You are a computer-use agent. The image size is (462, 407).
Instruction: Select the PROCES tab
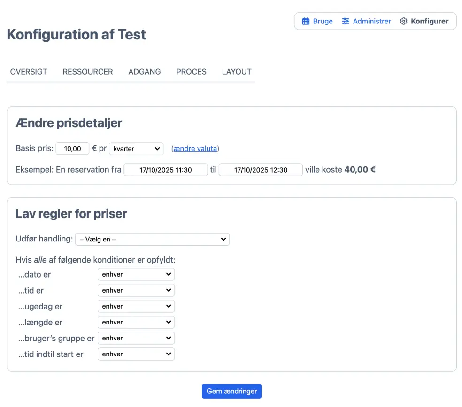coord(191,72)
